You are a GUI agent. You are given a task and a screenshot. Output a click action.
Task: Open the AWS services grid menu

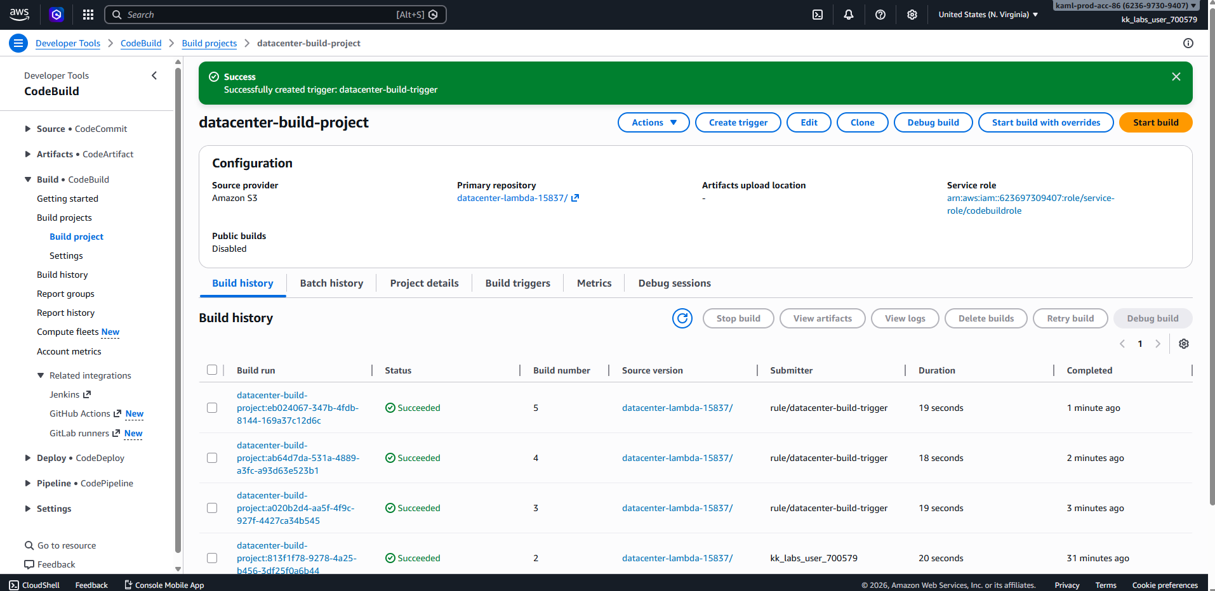[x=88, y=15]
